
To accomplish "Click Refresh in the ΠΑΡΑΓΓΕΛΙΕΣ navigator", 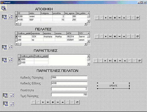I will 140,61.
